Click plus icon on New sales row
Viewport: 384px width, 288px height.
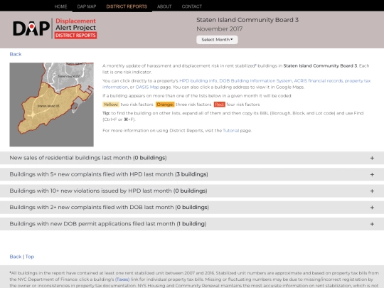pyautogui.click(x=372, y=158)
